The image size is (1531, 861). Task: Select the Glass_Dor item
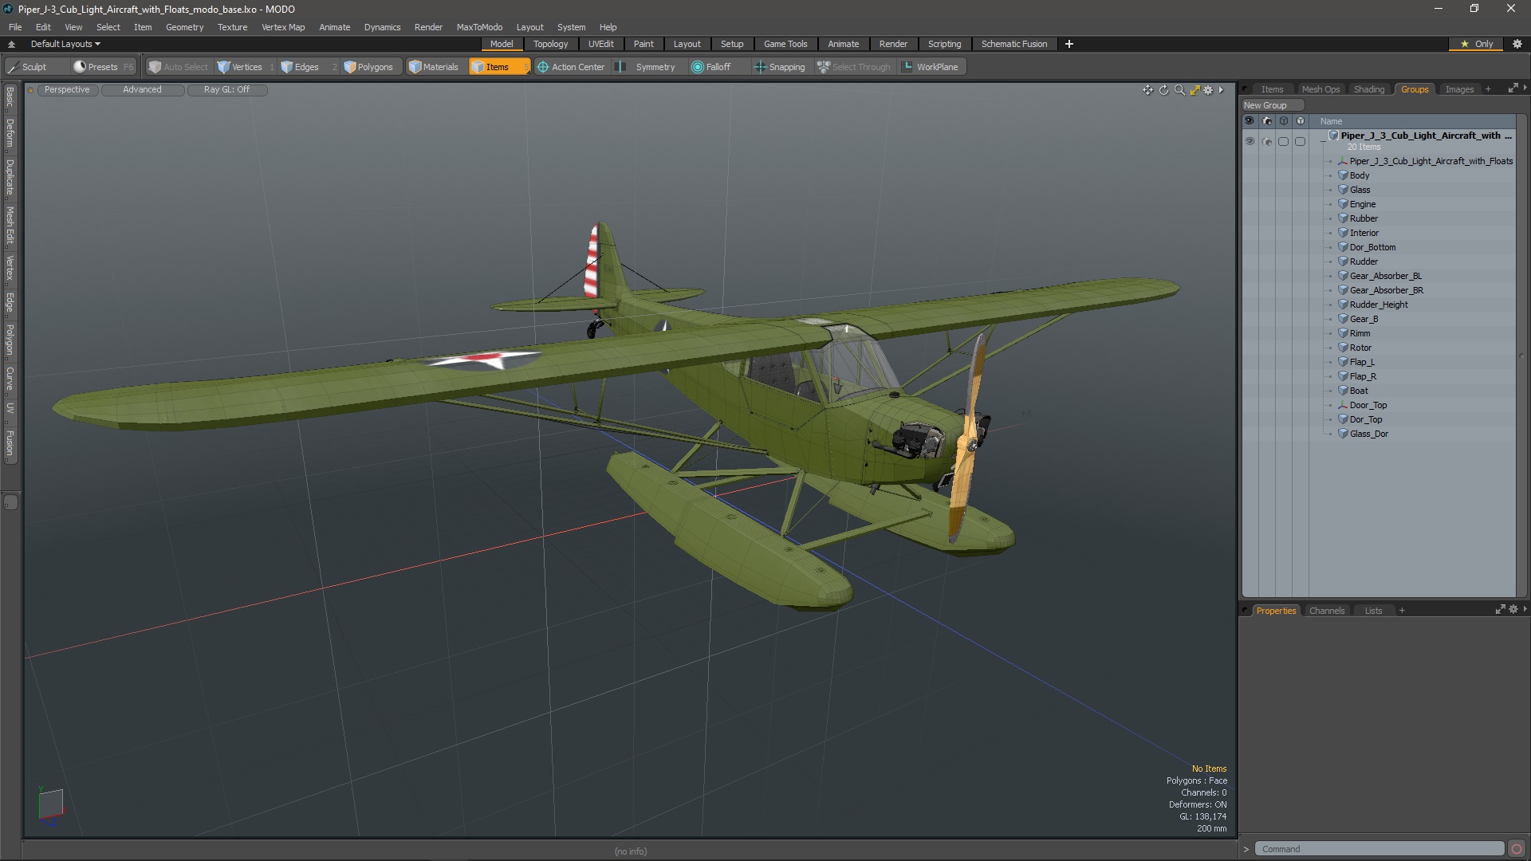pos(1368,434)
